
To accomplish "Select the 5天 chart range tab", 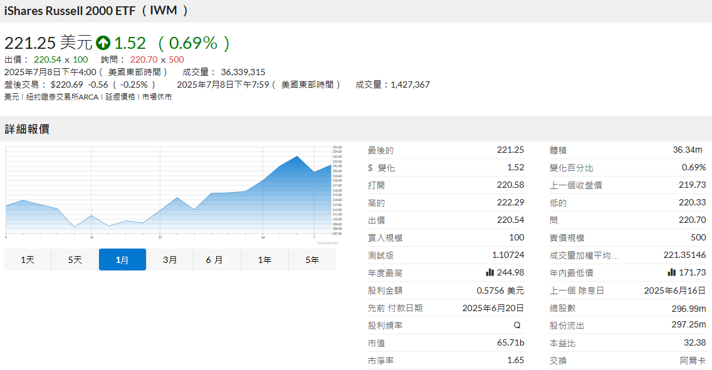I will tap(75, 260).
